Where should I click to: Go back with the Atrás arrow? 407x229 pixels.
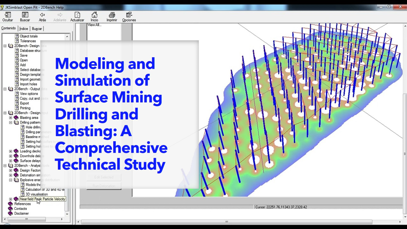click(42, 15)
